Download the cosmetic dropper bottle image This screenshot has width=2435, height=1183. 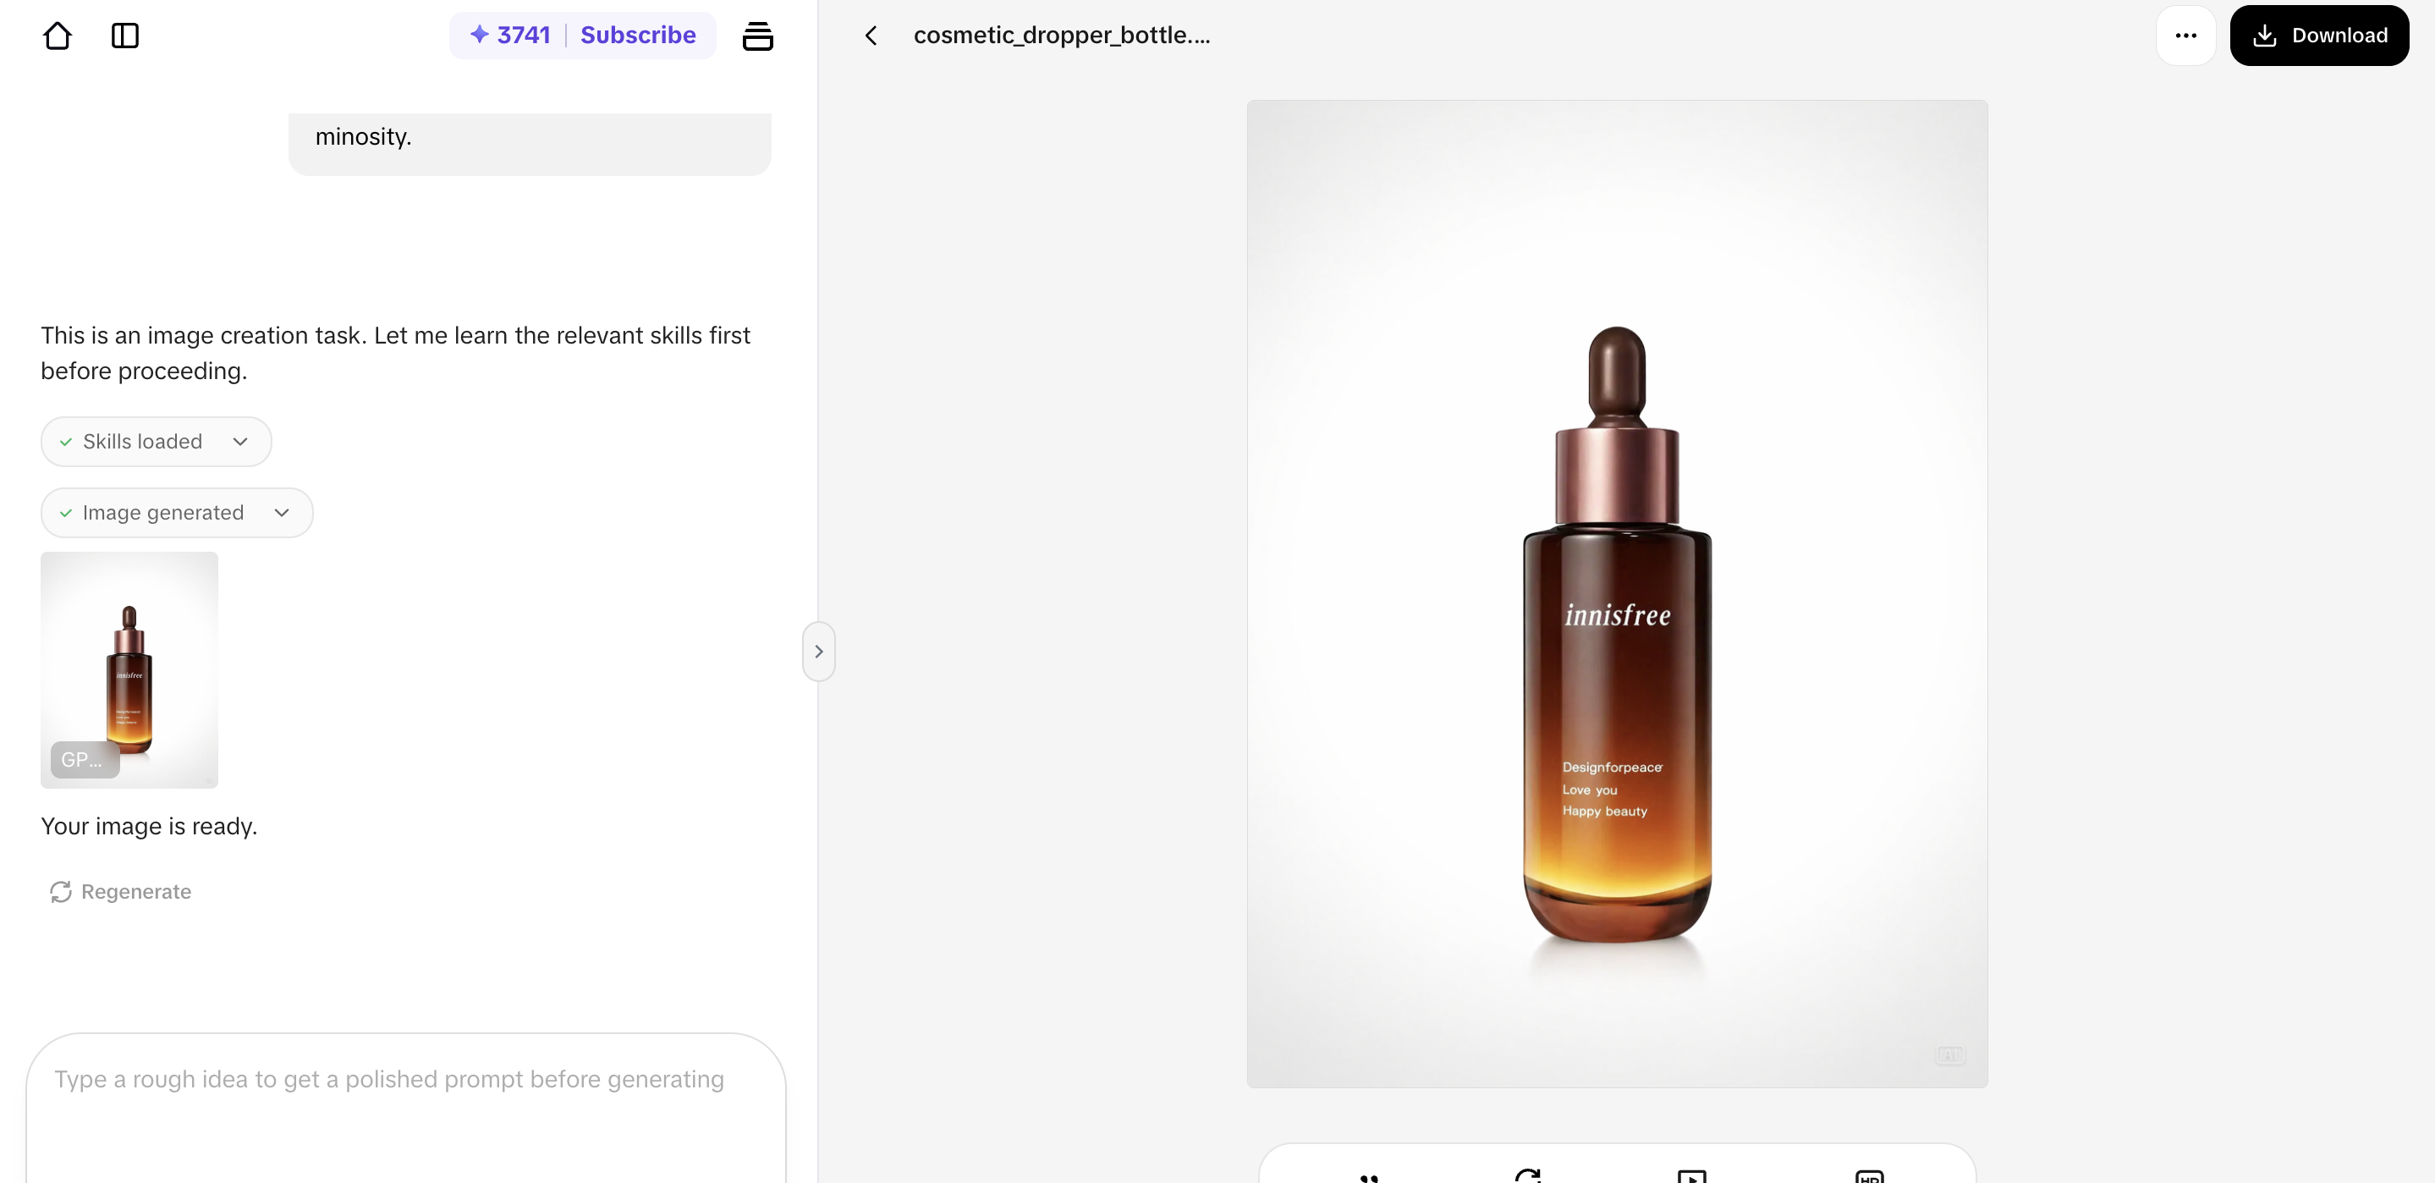(2319, 36)
